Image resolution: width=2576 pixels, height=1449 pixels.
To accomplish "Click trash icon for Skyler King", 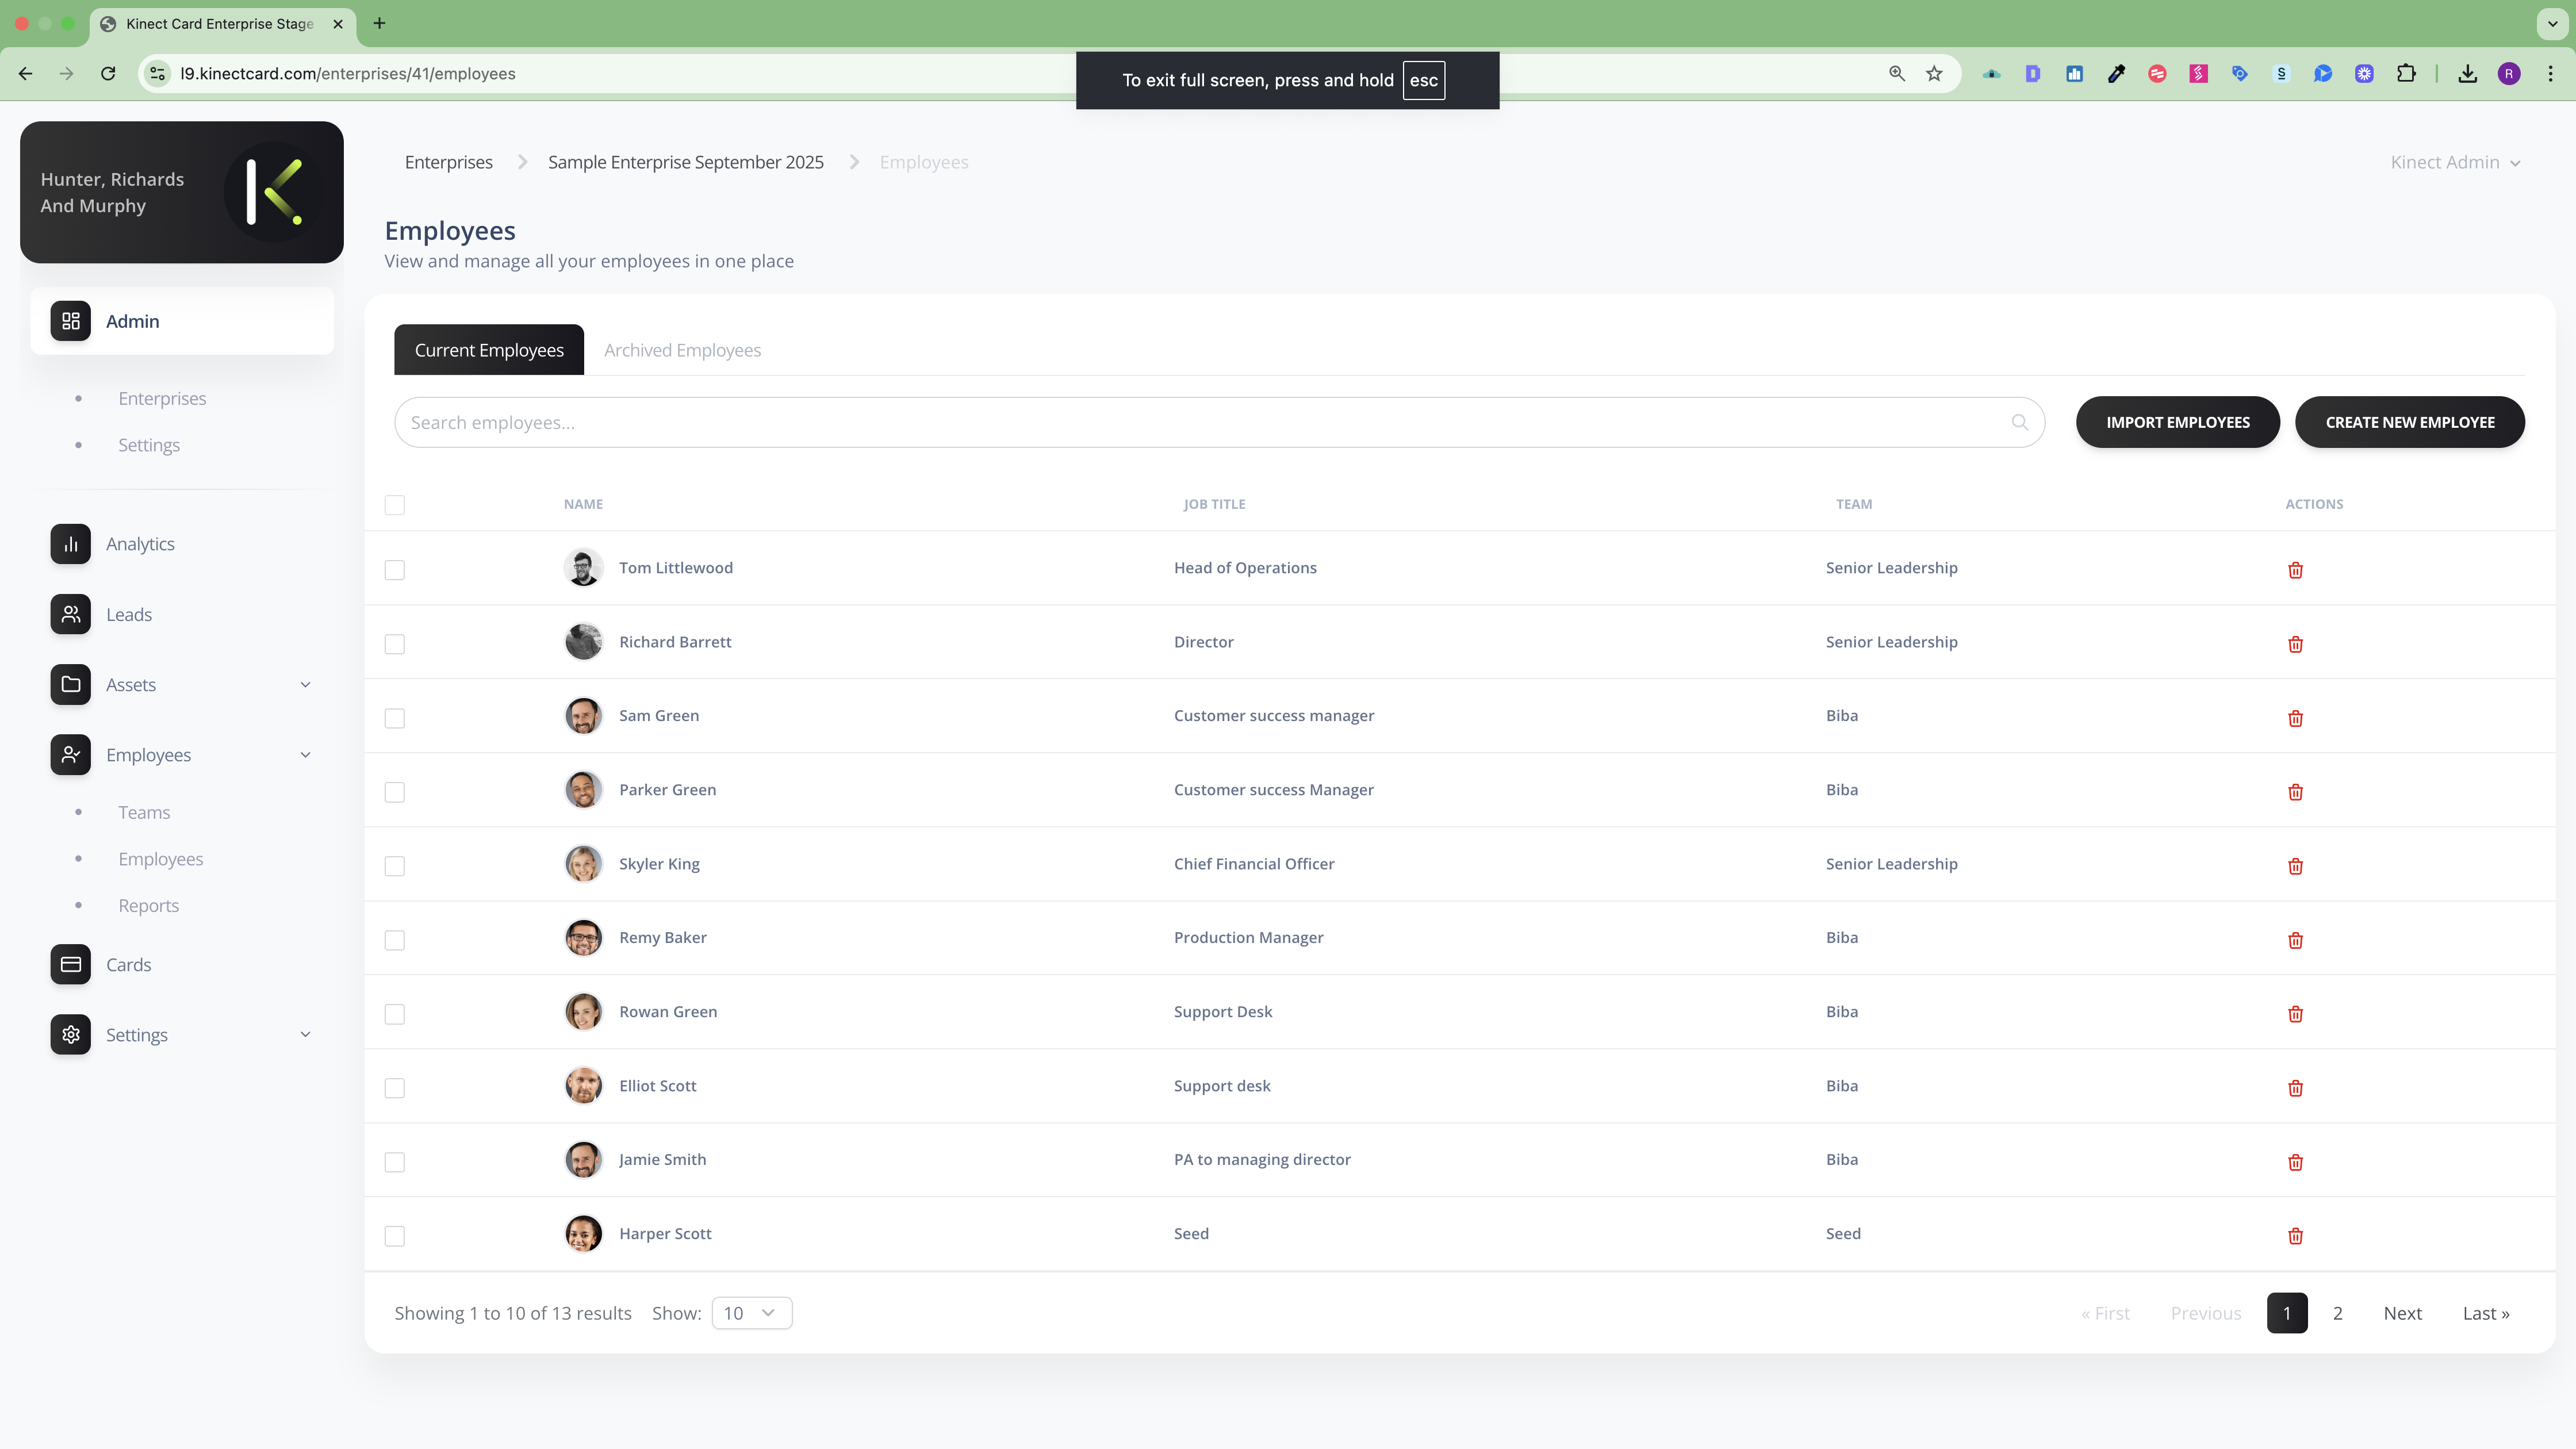I will click(2295, 866).
